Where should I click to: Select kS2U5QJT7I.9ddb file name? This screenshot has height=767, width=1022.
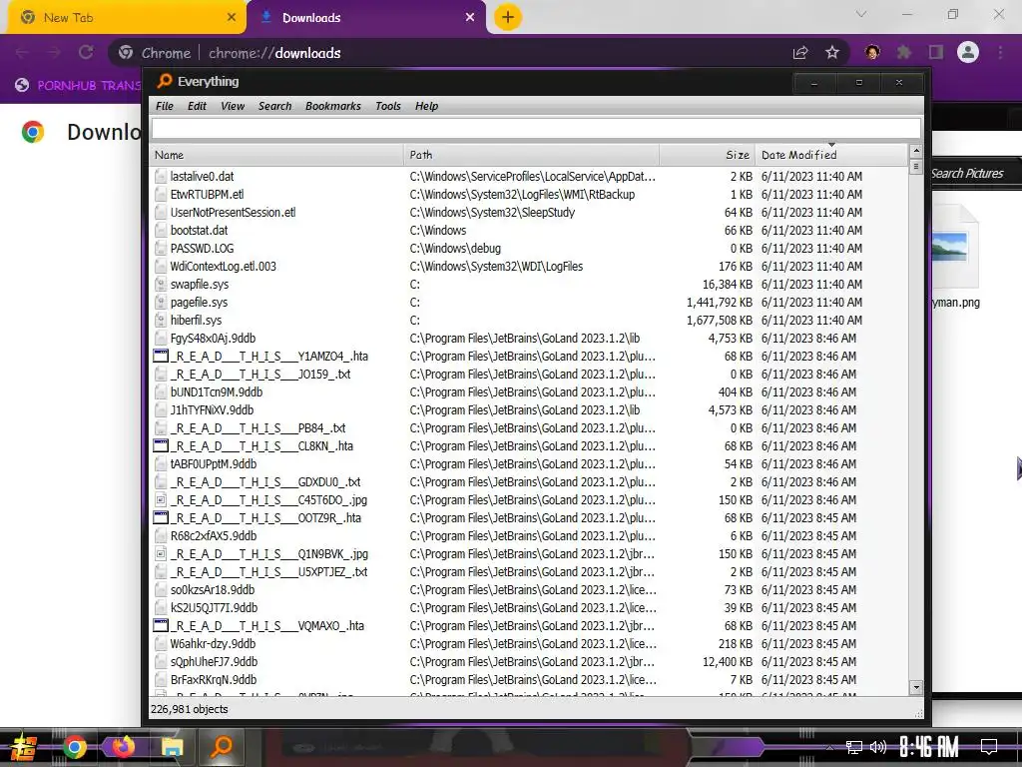214,608
